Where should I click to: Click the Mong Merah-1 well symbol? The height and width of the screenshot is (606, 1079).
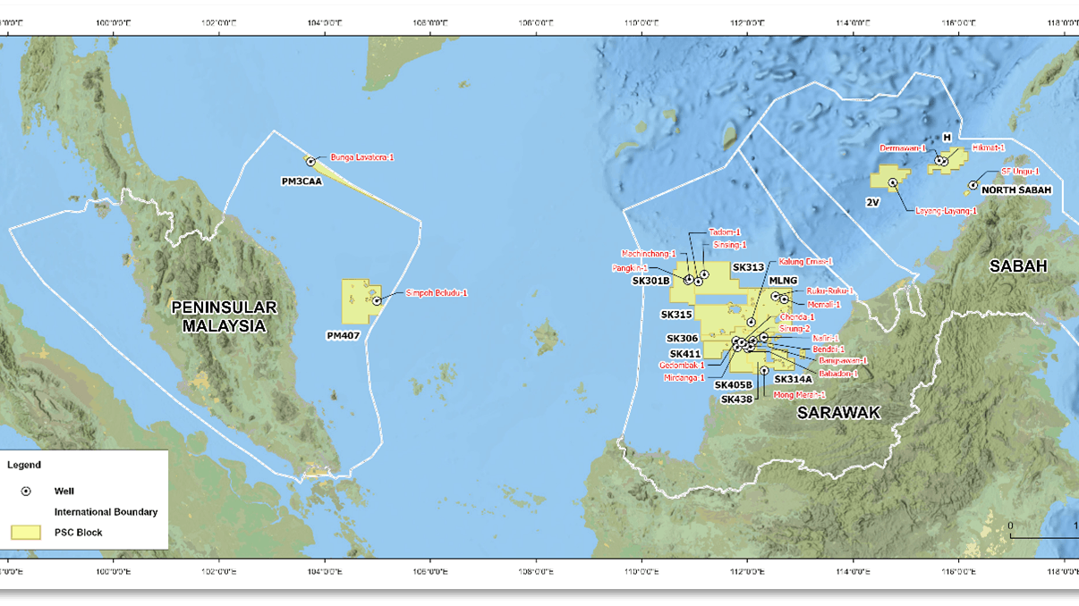coord(763,370)
